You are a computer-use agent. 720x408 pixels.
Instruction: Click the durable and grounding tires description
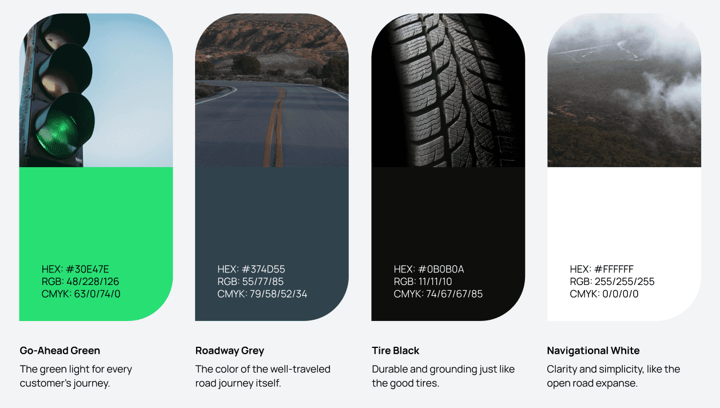click(443, 376)
